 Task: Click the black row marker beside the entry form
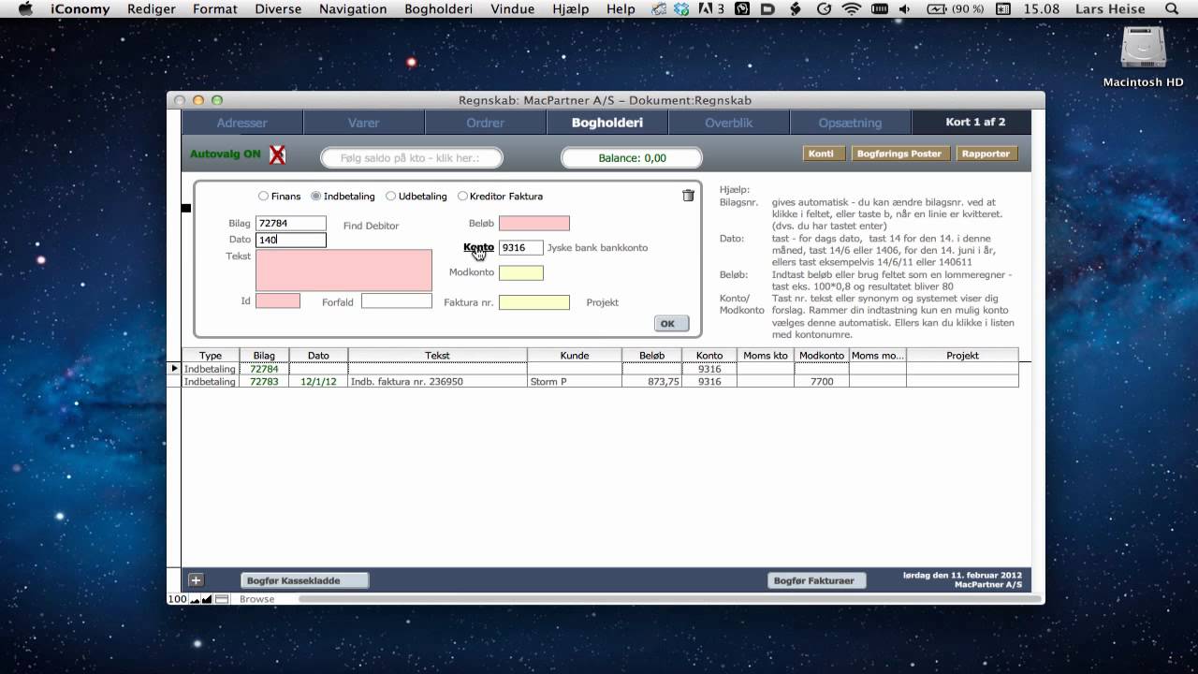tap(186, 208)
